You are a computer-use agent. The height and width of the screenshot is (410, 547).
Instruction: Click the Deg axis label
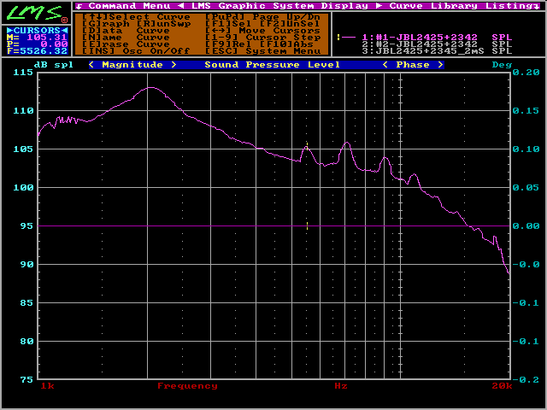(x=502, y=65)
